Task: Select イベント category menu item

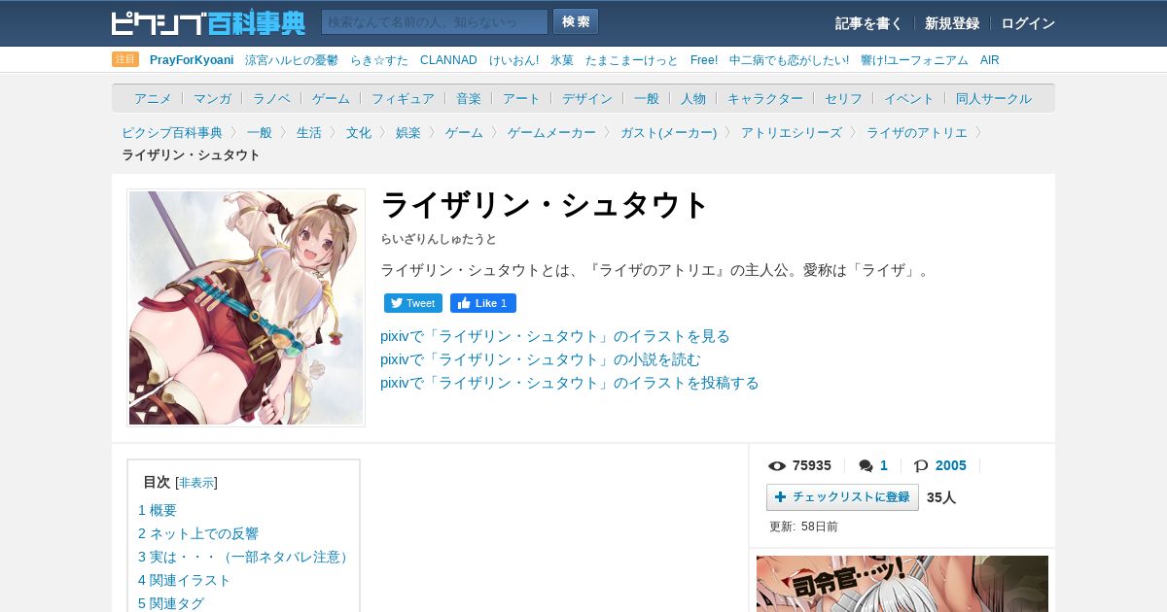Action: point(909,98)
